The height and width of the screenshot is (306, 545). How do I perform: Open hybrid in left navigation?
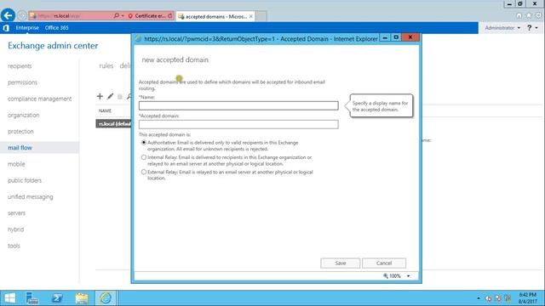(x=16, y=229)
